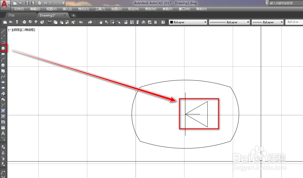Click the Save icon in Standard toolbar
The image size is (303, 178).
pyautogui.click(x=17, y=22)
